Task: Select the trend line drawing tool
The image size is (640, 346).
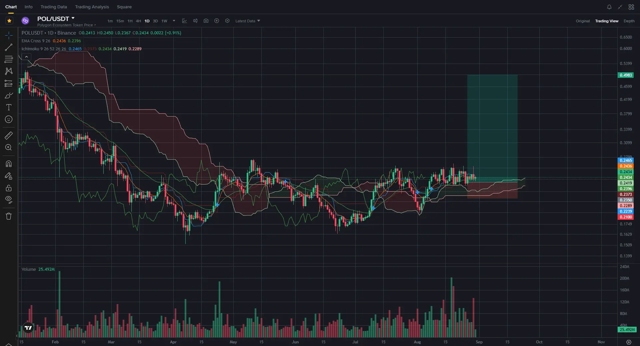Action: pyautogui.click(x=9, y=47)
